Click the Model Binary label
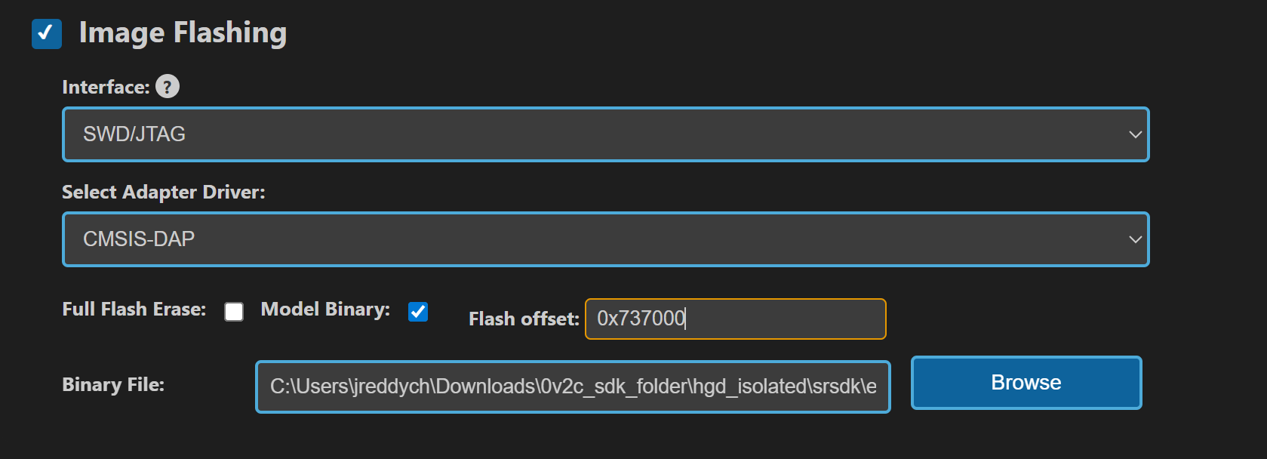This screenshot has width=1267, height=459. pos(325,310)
